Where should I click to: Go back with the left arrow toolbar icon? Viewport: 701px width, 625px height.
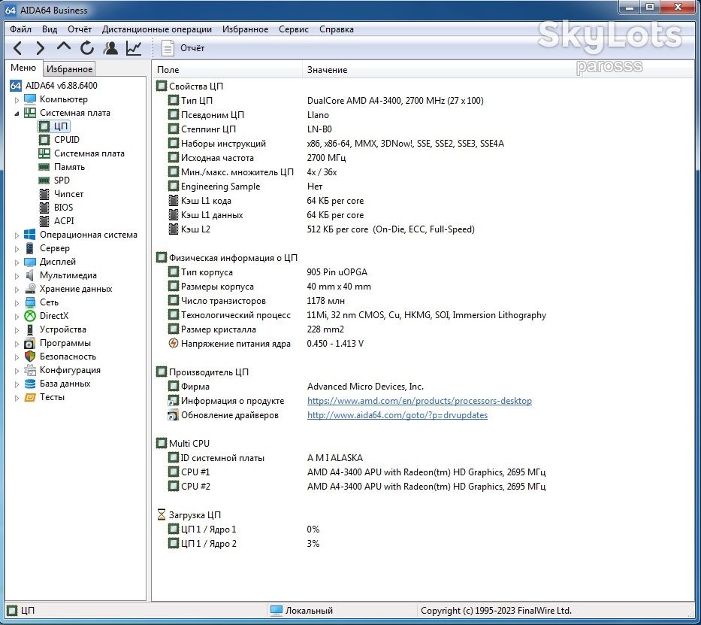tap(18, 48)
